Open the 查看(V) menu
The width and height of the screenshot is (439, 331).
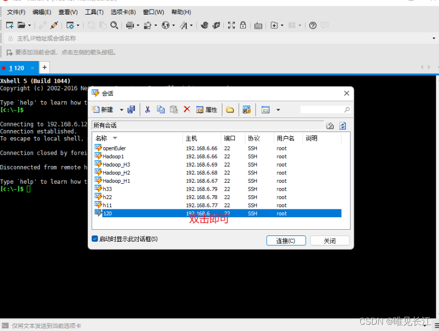point(68,12)
